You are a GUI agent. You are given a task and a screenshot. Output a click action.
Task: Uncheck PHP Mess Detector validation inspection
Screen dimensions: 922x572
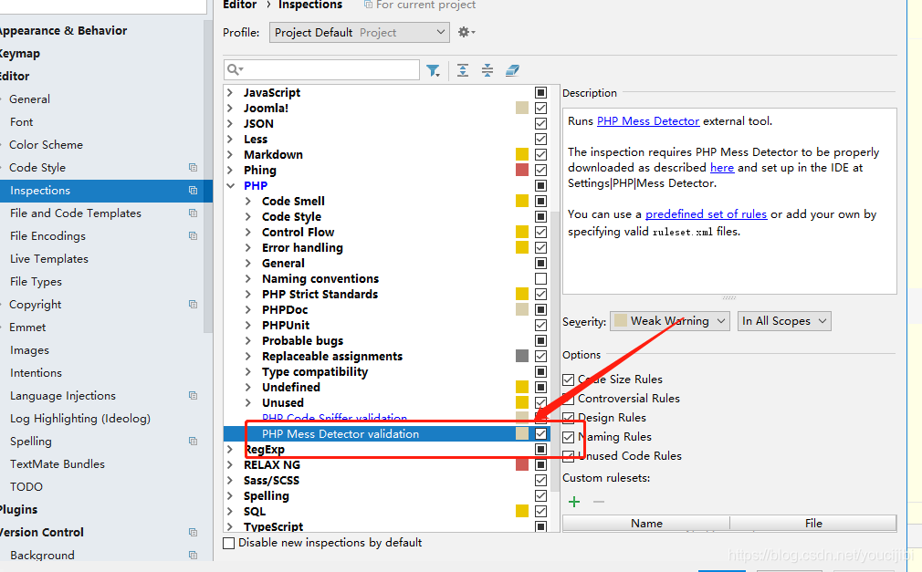tap(540, 433)
